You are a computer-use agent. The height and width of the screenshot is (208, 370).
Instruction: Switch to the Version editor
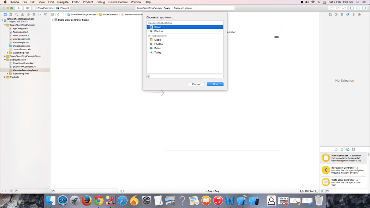(344, 8)
